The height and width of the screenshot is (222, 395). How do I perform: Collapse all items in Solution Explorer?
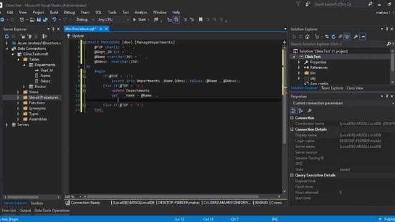[340, 37]
